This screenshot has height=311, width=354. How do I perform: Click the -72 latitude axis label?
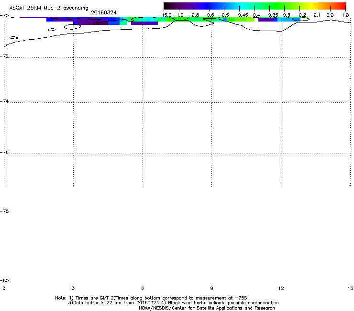4,56
